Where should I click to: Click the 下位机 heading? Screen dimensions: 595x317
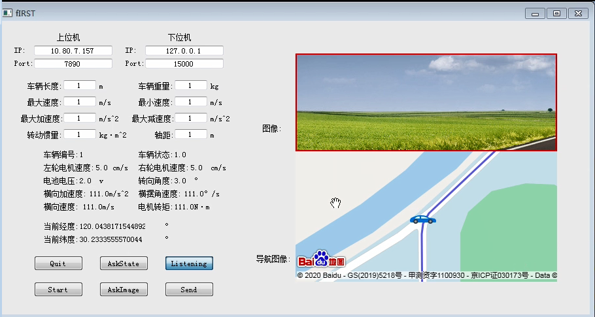pos(180,37)
